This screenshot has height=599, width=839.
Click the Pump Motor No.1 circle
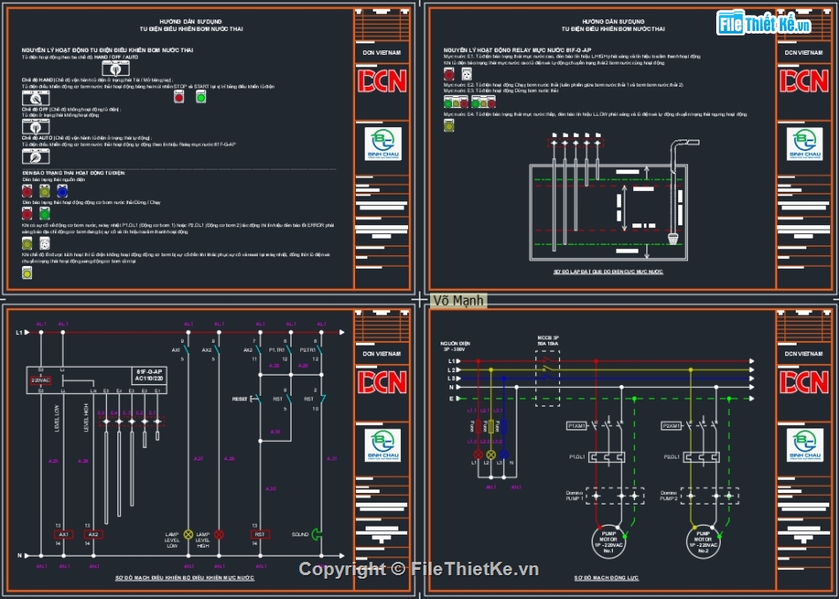point(608,542)
